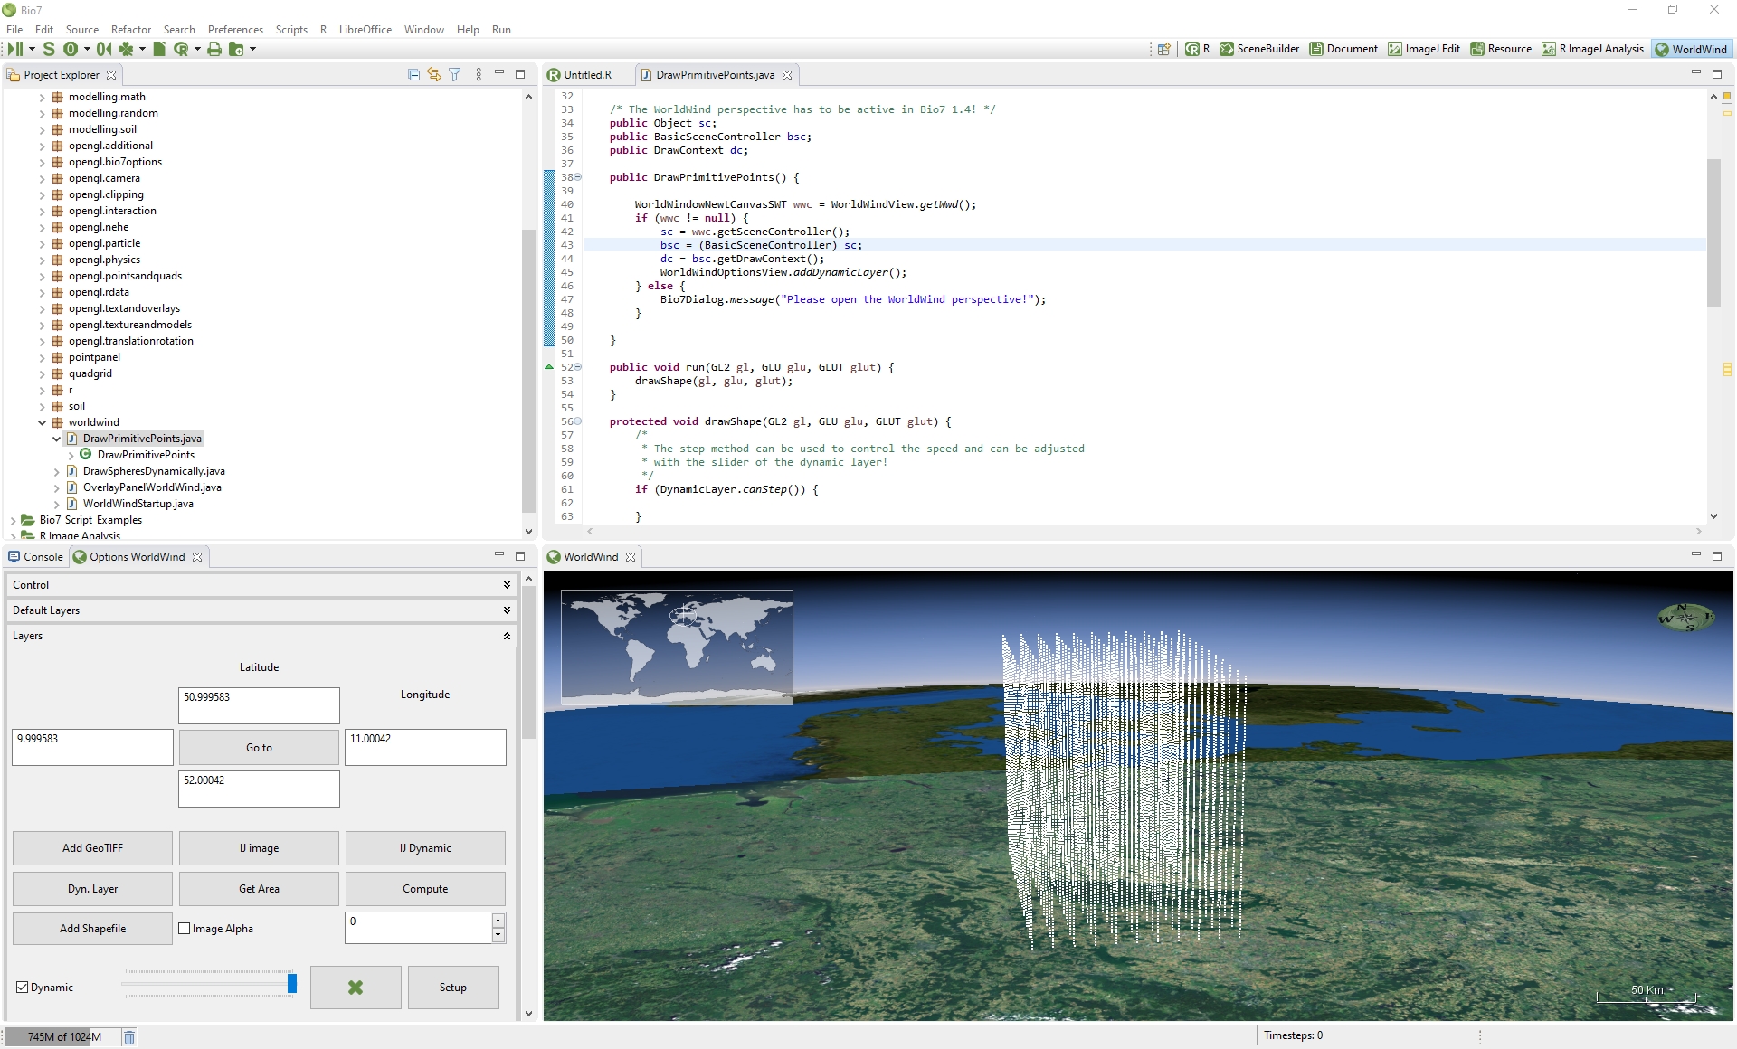Open the LibreOffice menu
Screen dimensions: 1737x1049
click(x=365, y=30)
